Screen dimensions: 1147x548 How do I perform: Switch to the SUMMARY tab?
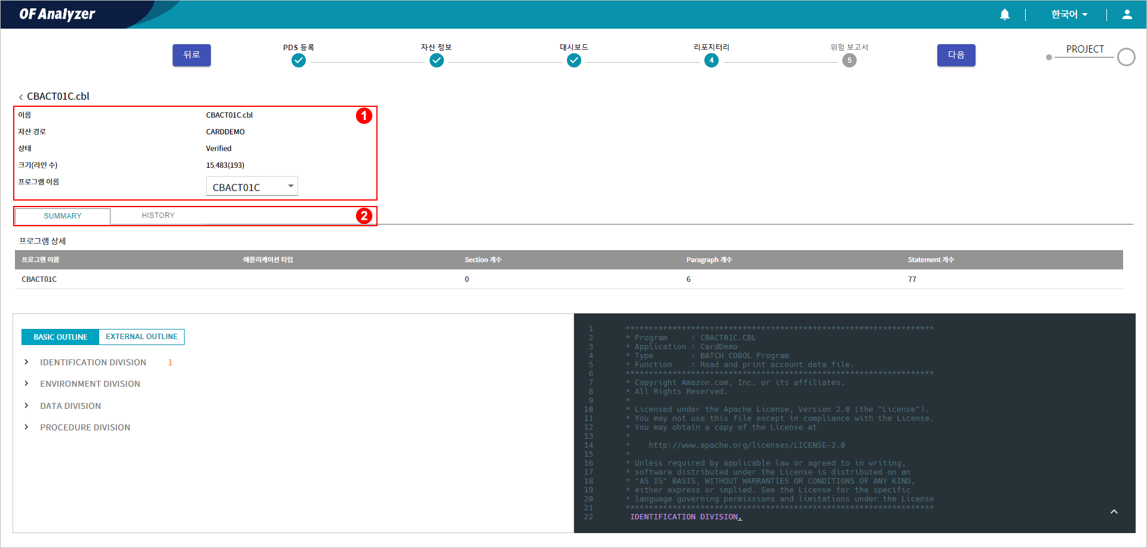coord(63,216)
